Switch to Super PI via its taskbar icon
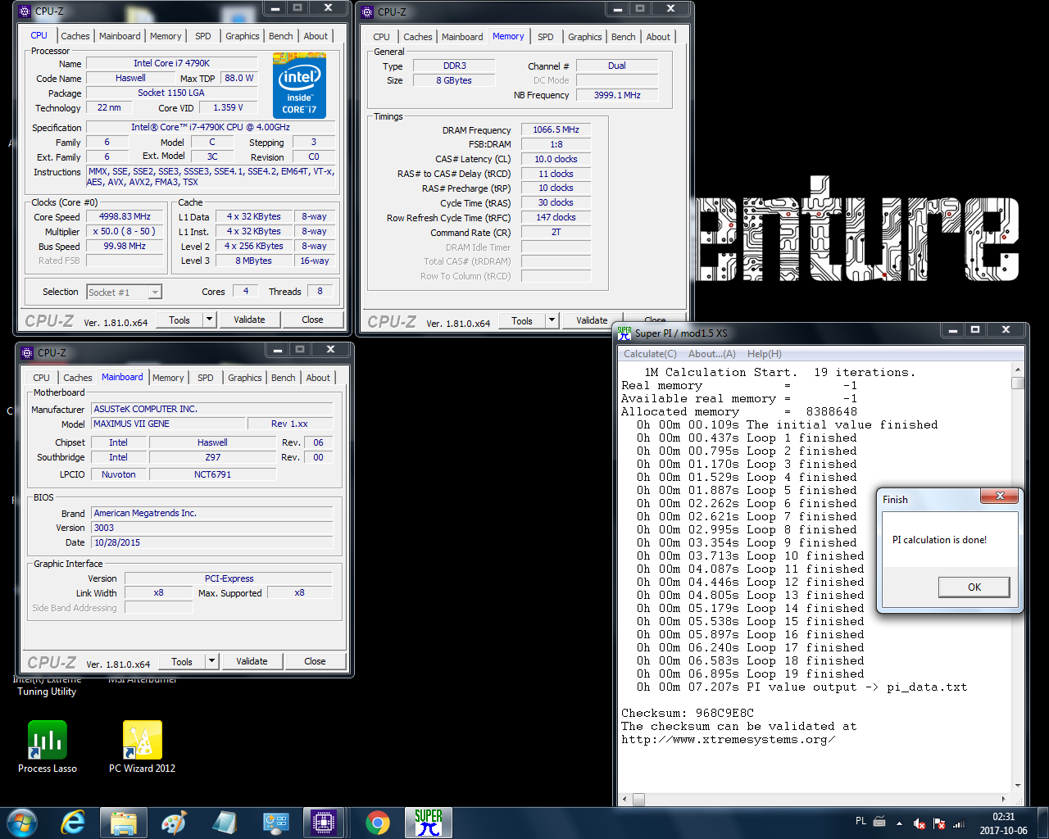 coord(429,823)
